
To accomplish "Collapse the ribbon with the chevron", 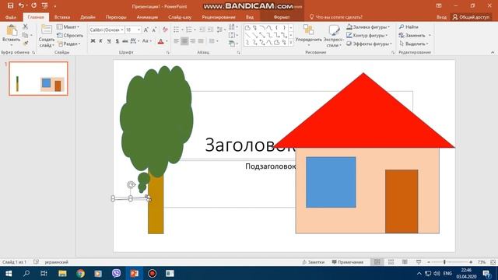I will (493, 52).
